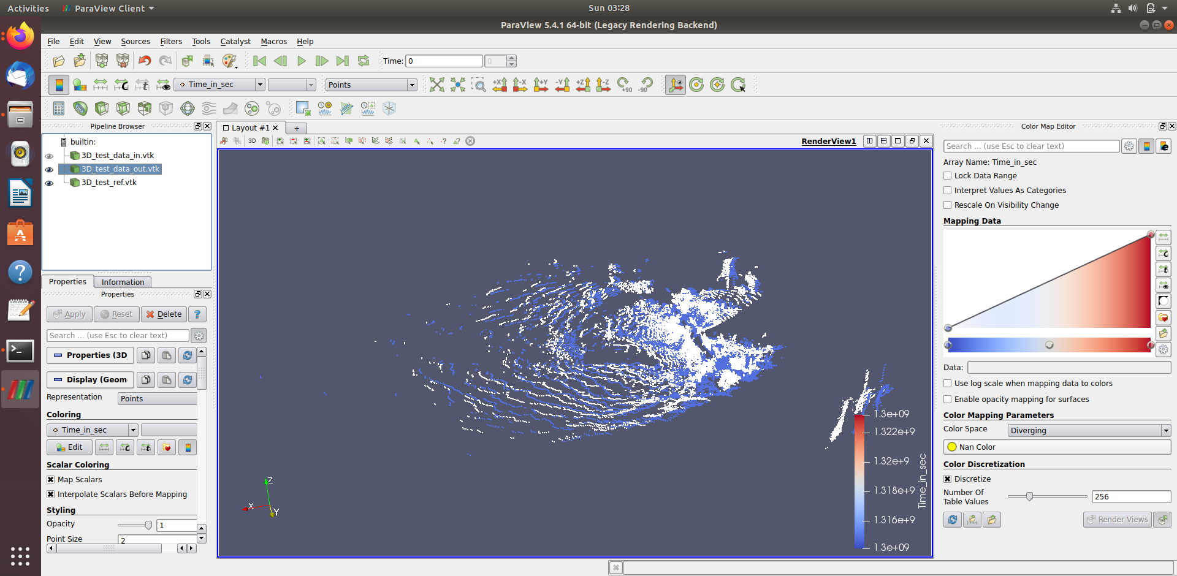The width and height of the screenshot is (1177, 576).
Task: Switch to the Information tab
Action: [123, 282]
